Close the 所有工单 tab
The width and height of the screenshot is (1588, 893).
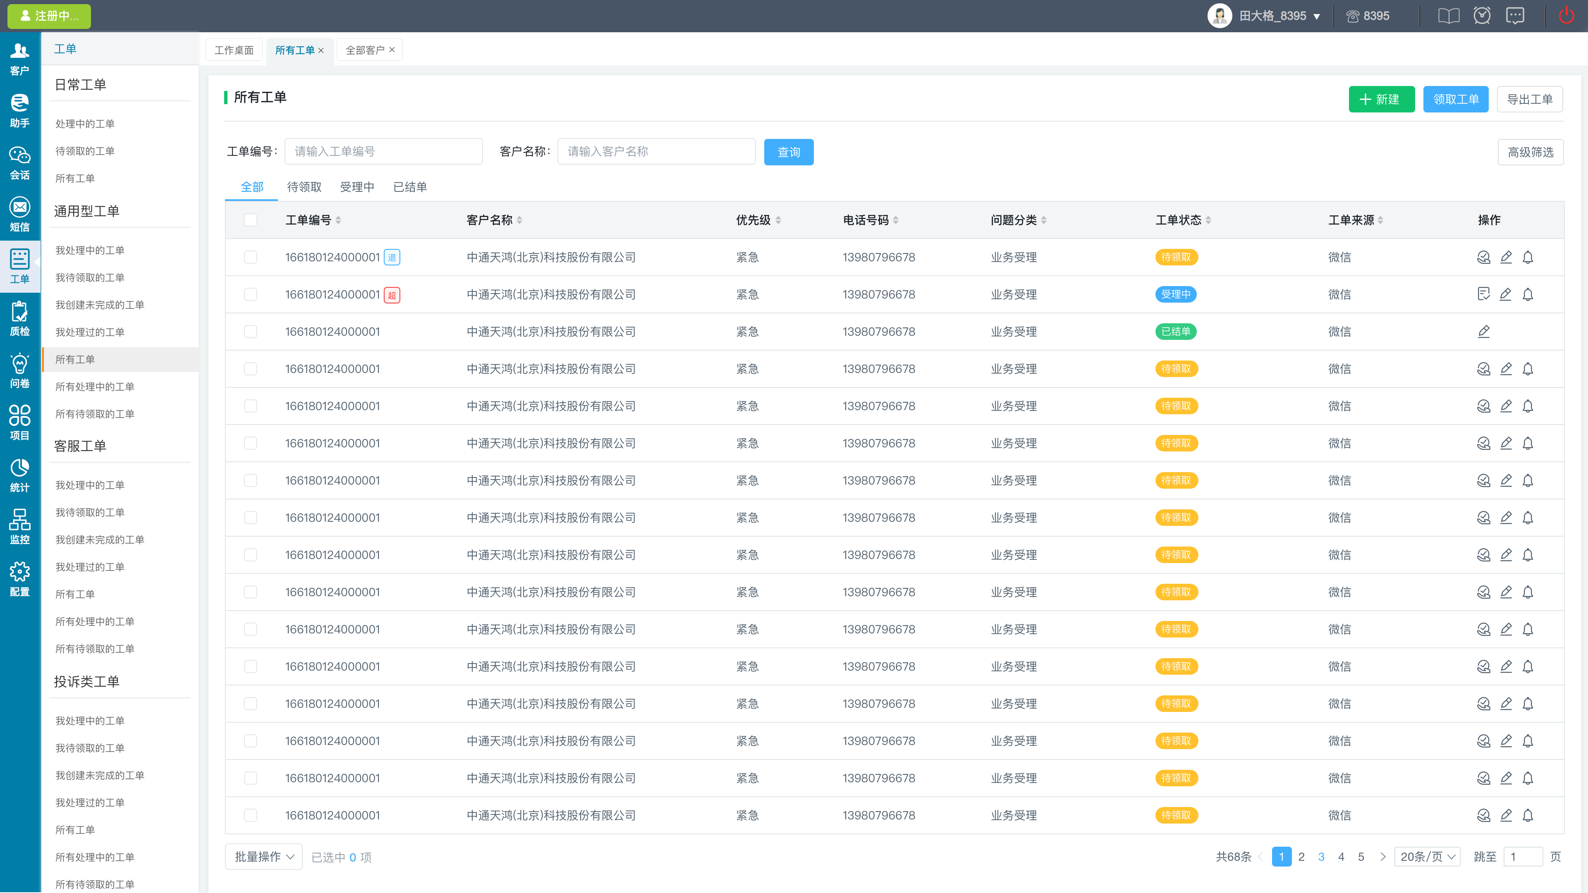(321, 50)
